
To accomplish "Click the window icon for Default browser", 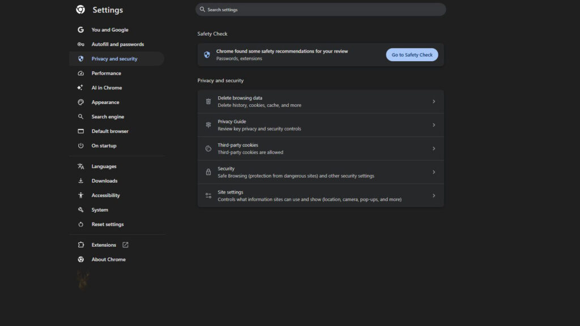I will click(80, 131).
